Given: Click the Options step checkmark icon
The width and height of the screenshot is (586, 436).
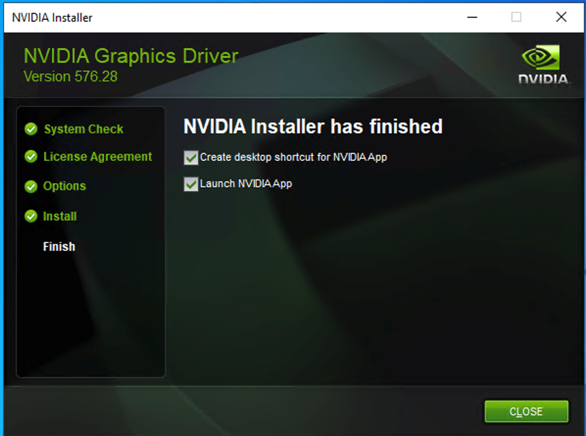Looking at the screenshot, I should (31, 187).
